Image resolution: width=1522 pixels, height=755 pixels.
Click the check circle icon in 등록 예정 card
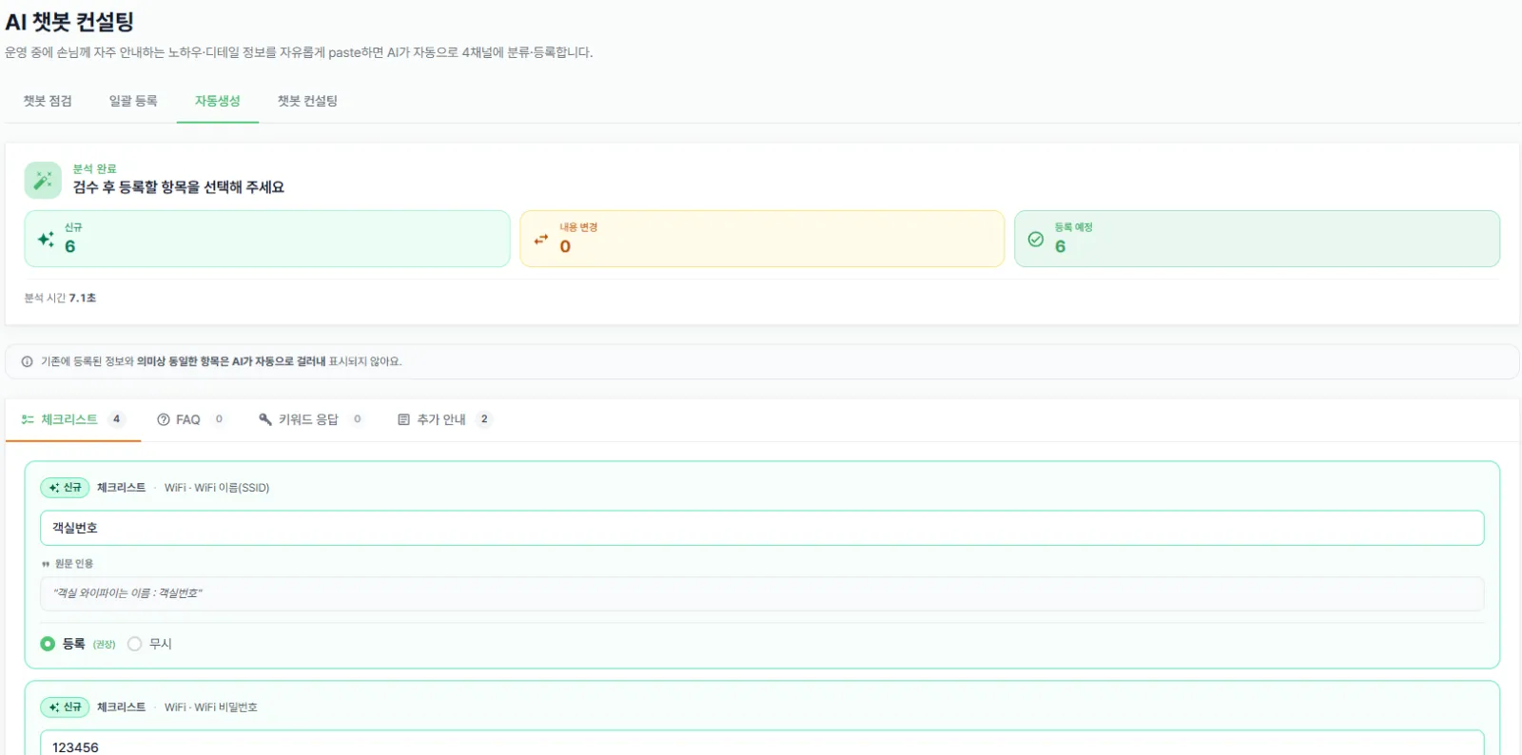click(1036, 240)
